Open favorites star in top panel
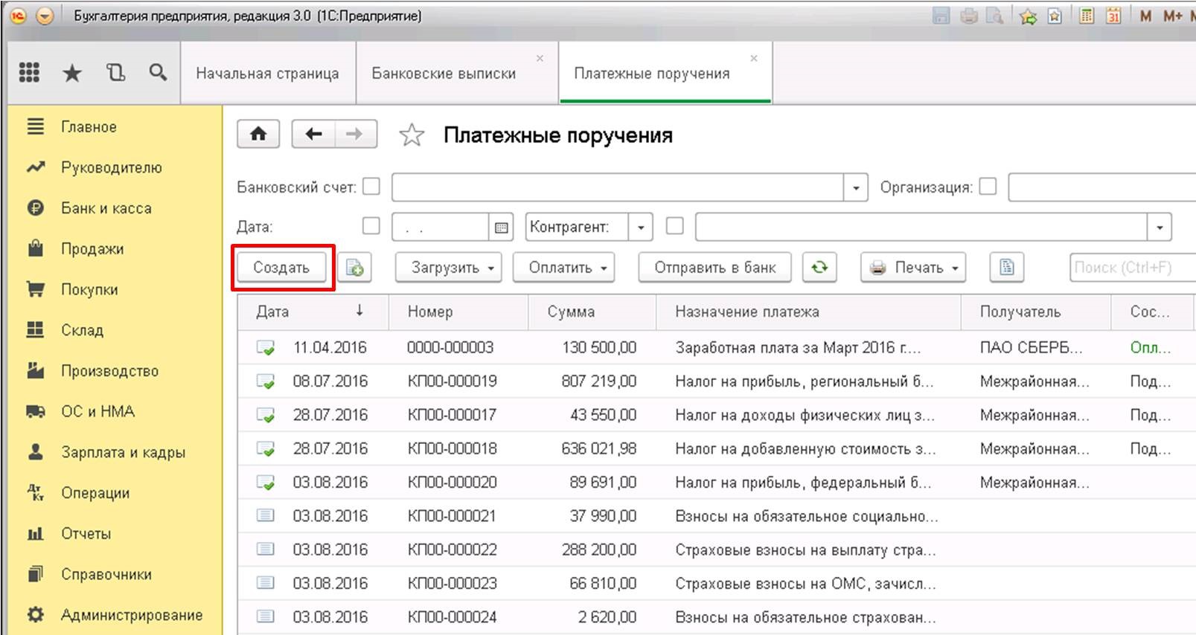1196x635 pixels. click(x=72, y=73)
